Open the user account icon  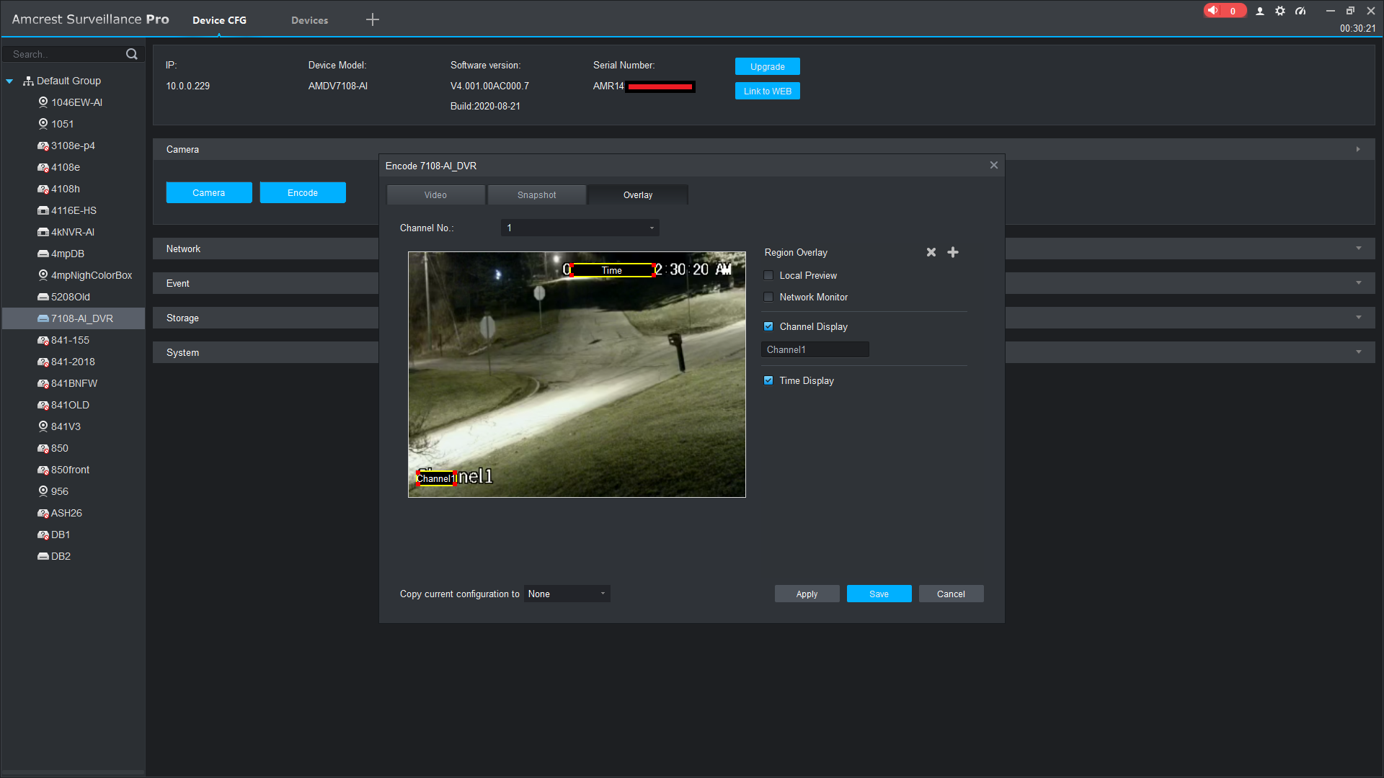pyautogui.click(x=1260, y=11)
